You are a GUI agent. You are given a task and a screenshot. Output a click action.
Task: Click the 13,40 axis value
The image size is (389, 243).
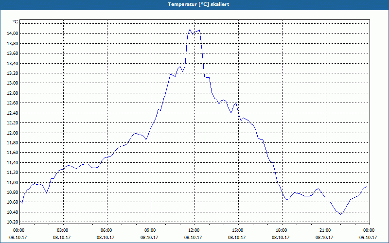[12, 63]
